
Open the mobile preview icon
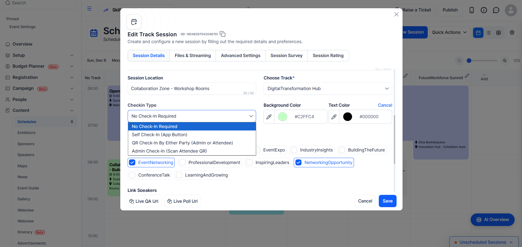[x=471, y=10]
